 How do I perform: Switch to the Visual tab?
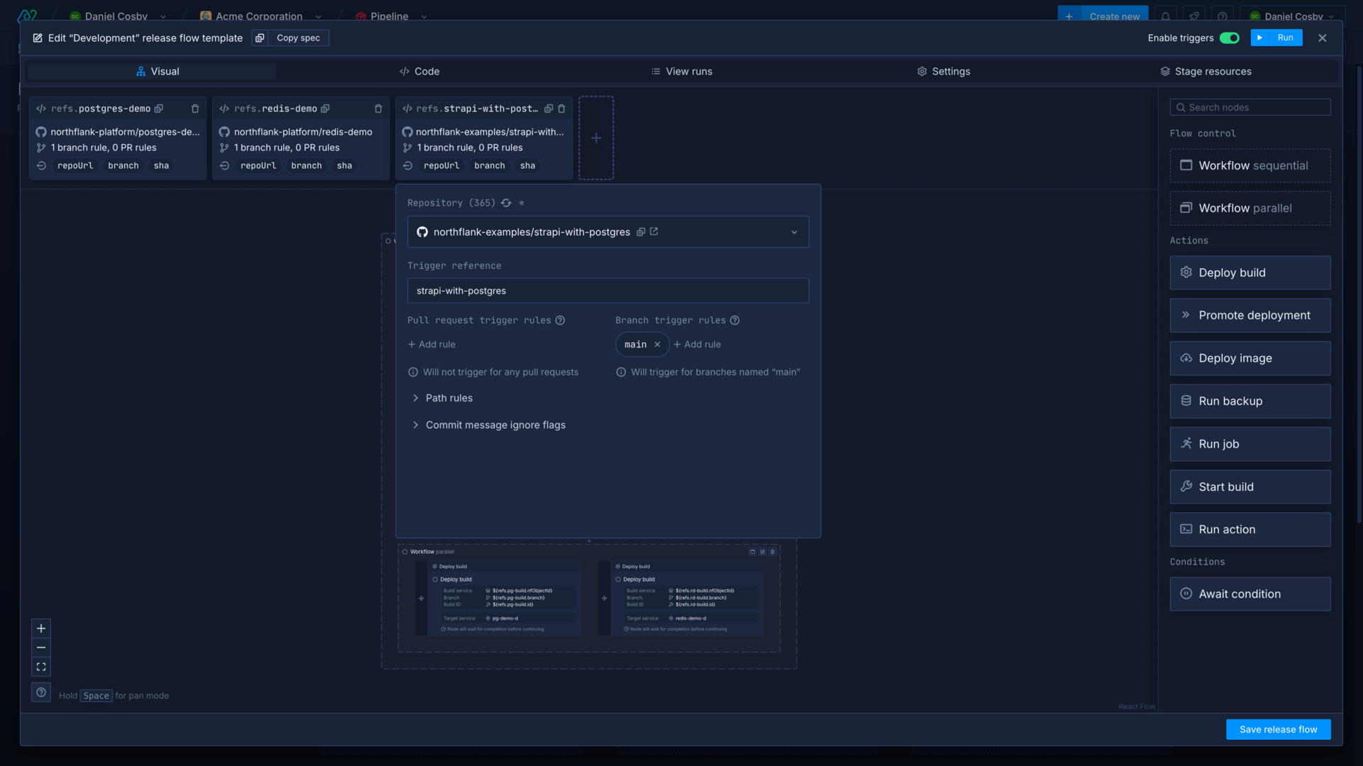[x=152, y=72]
